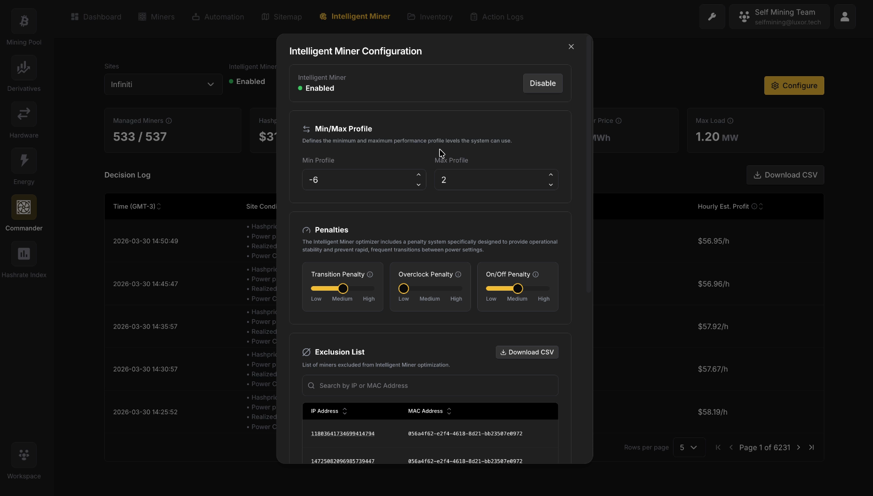Select the Workspace icon at bottom sidebar
The width and height of the screenshot is (873, 496).
click(23, 455)
